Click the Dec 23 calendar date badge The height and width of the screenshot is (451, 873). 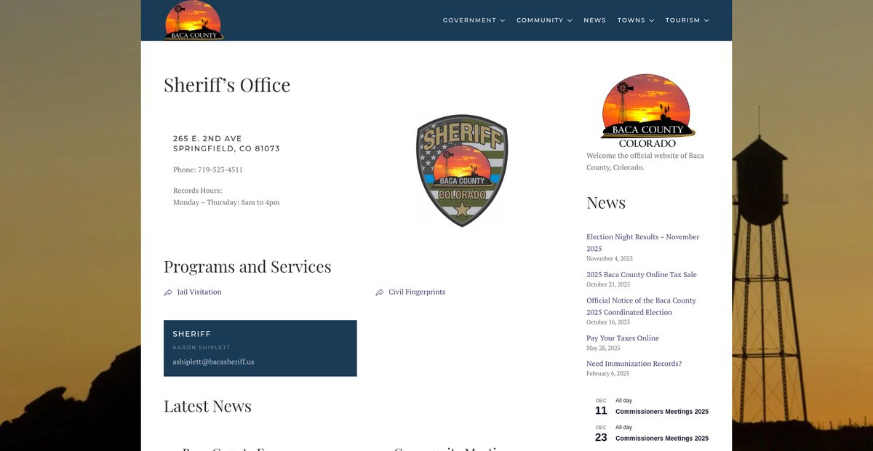click(x=601, y=434)
